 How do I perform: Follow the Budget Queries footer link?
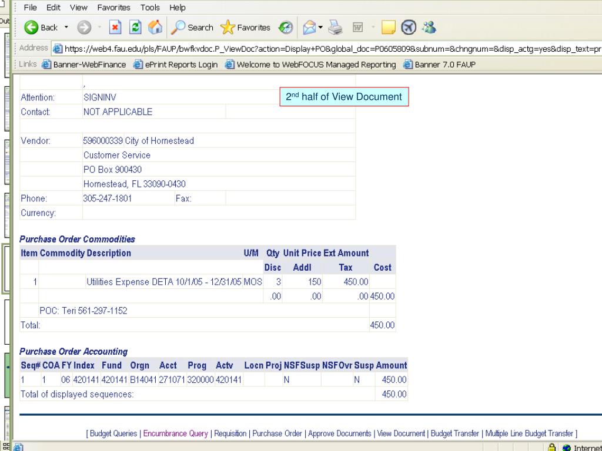point(113,433)
